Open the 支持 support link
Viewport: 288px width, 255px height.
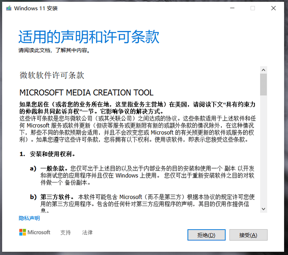click(x=66, y=232)
